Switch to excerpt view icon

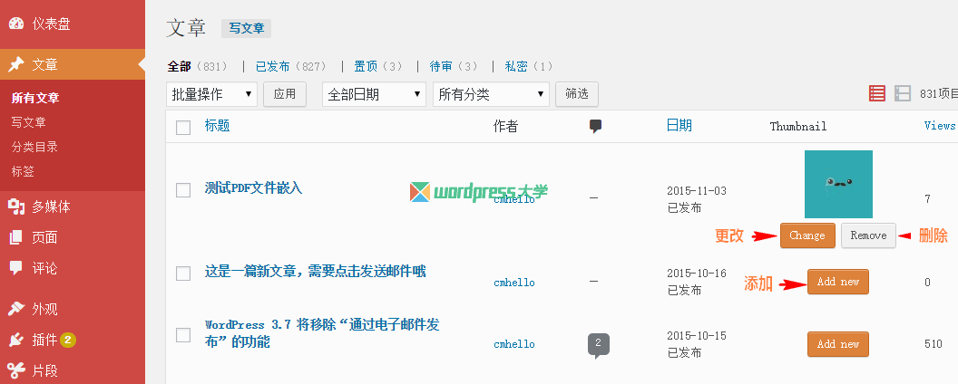coord(902,93)
